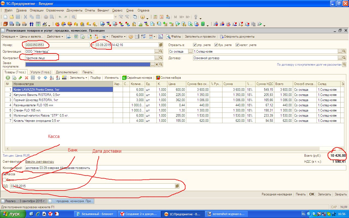The width and height of the screenshot is (349, 218).
Task: Click the Ввести счет-фактуру link
Action: pyautogui.click(x=40, y=162)
